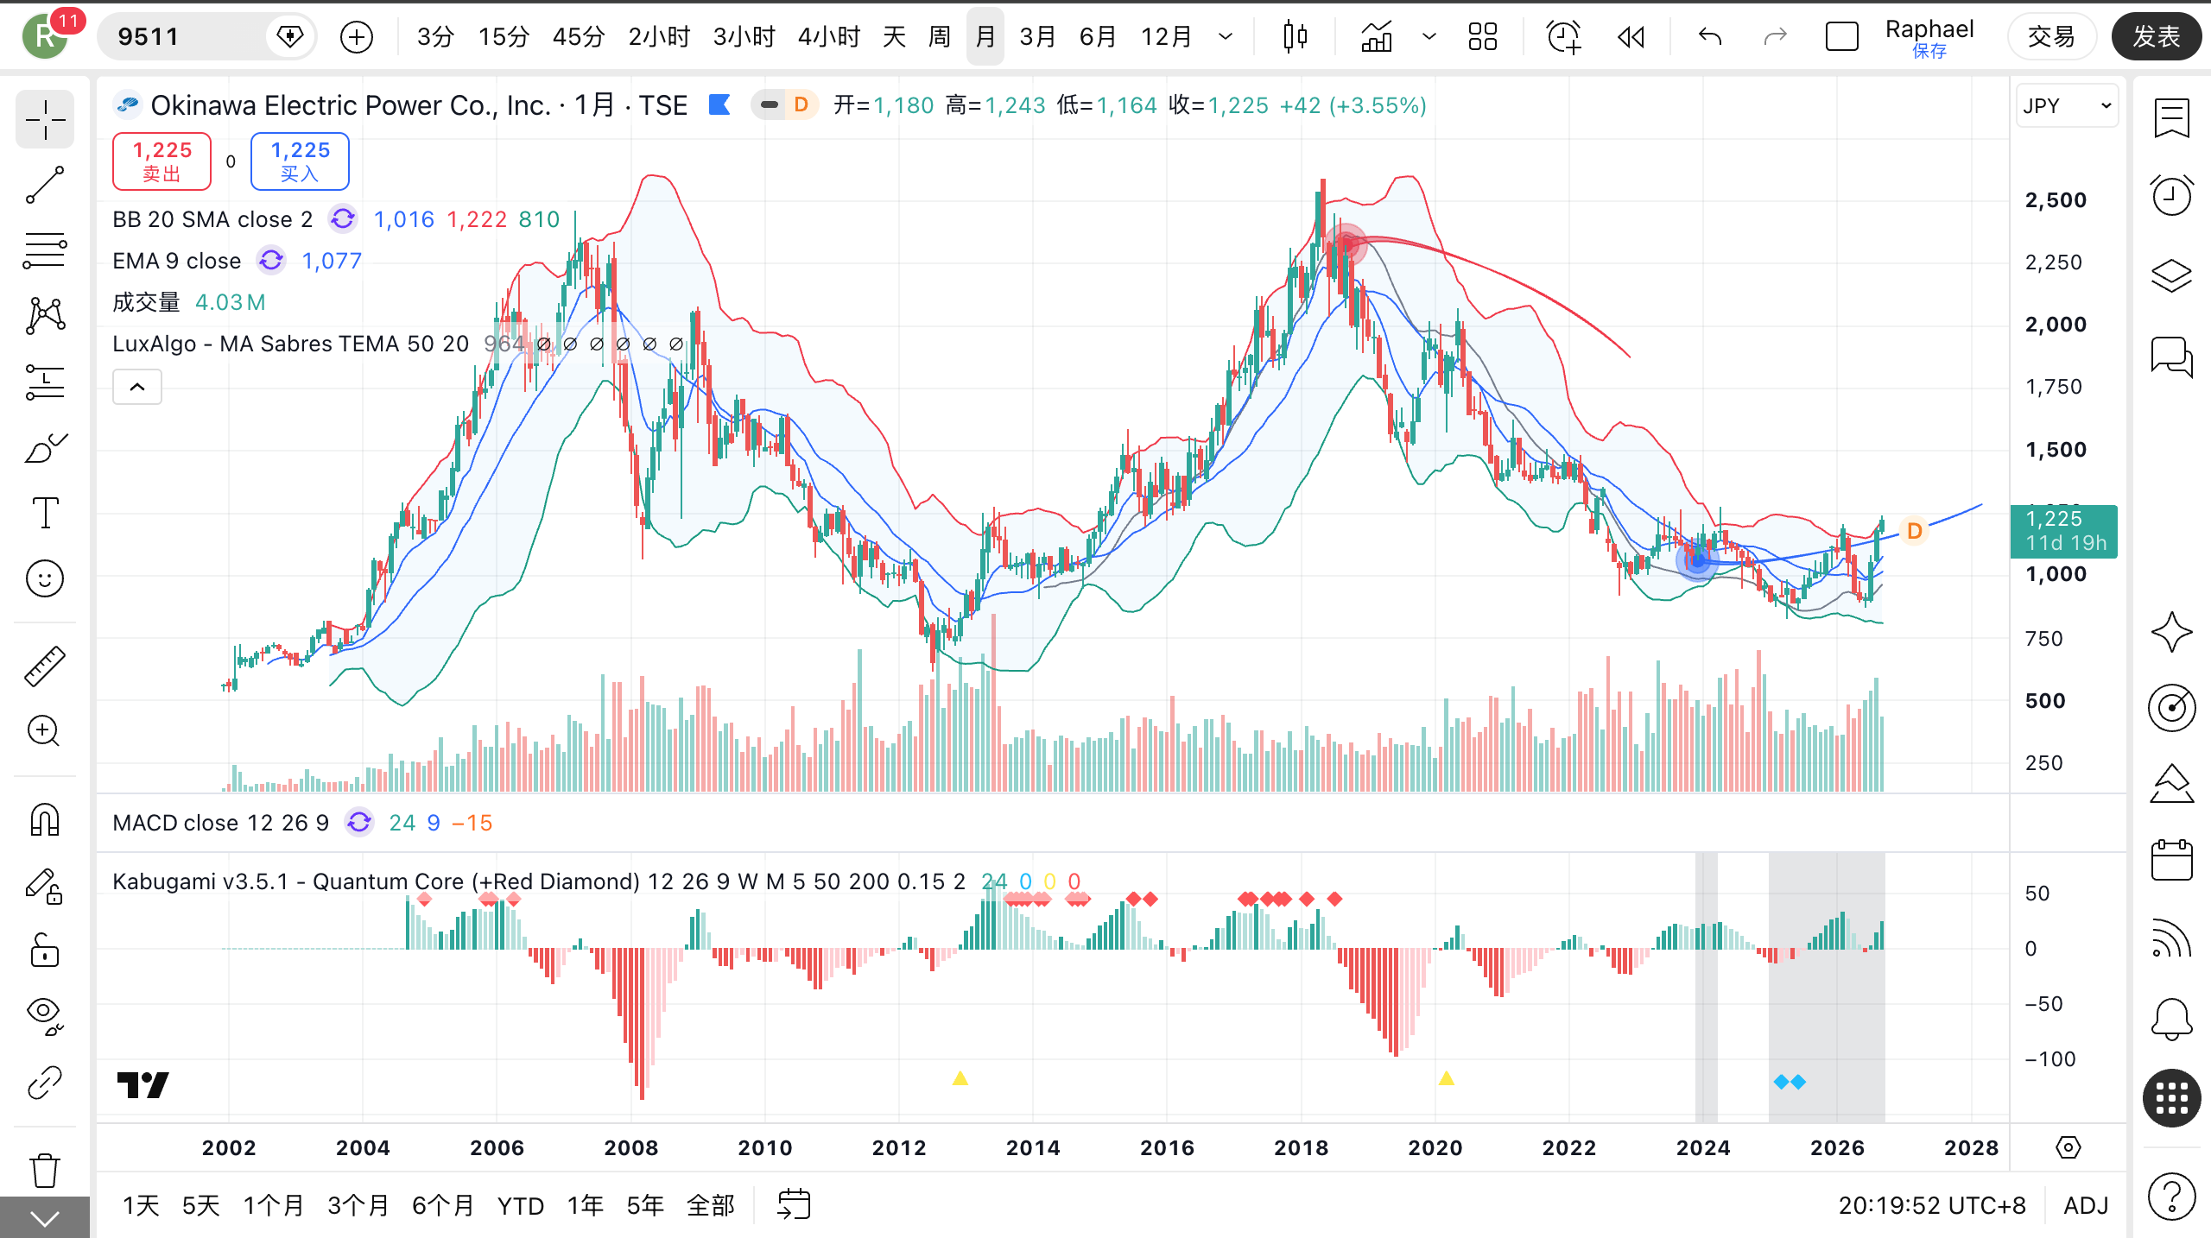
Task: Undo the last chart action
Action: [x=1710, y=36]
